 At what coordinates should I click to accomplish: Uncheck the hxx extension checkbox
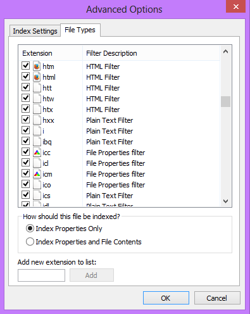pos(26,120)
